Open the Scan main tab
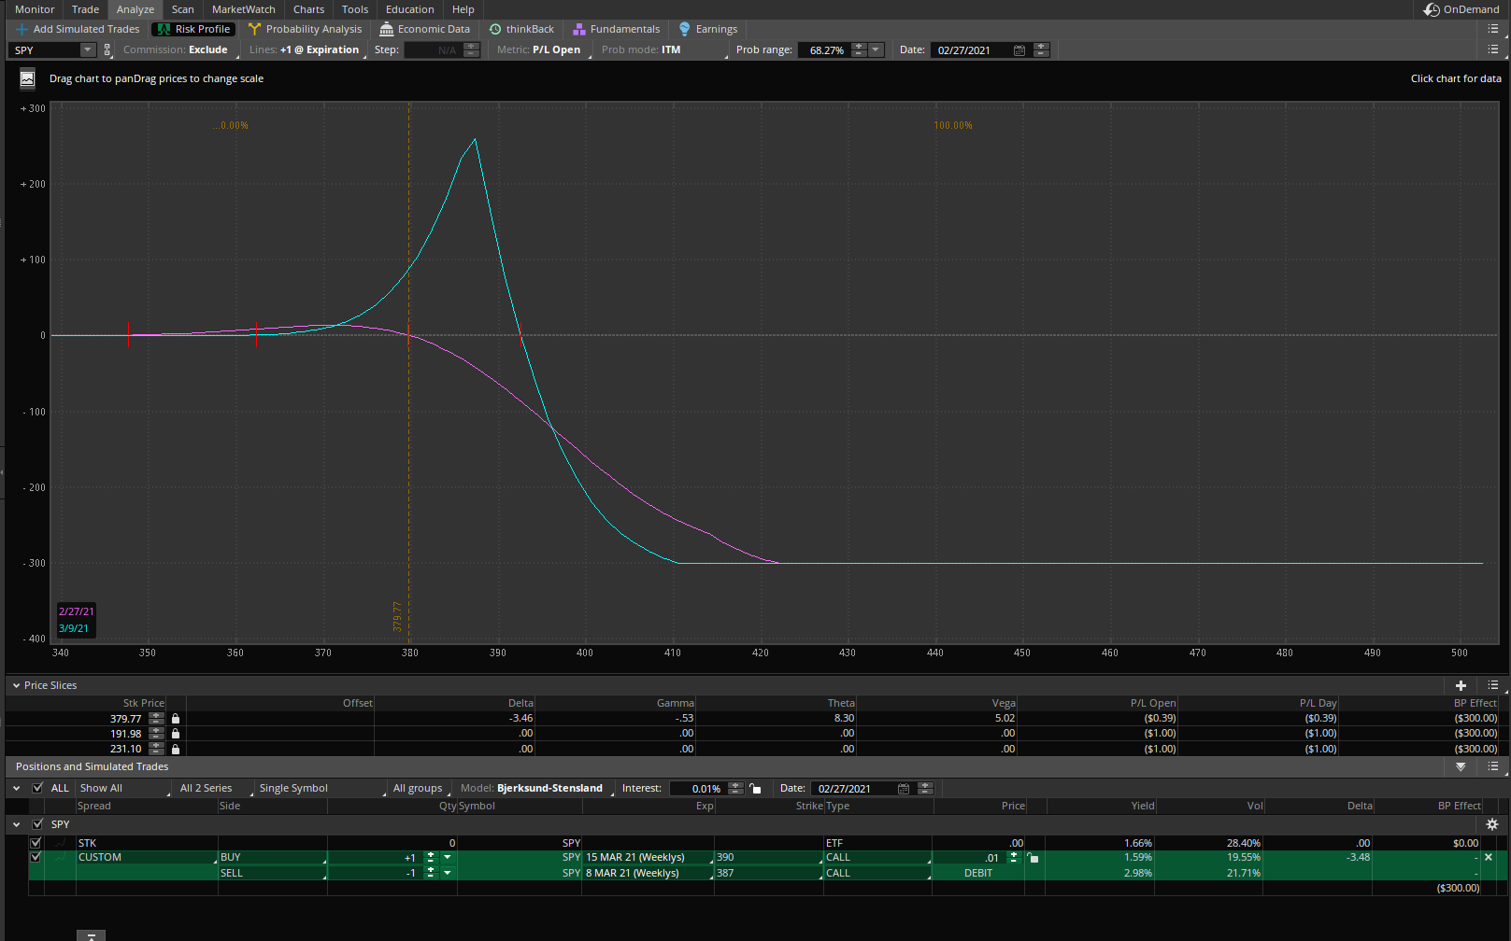The image size is (1511, 941). [183, 9]
